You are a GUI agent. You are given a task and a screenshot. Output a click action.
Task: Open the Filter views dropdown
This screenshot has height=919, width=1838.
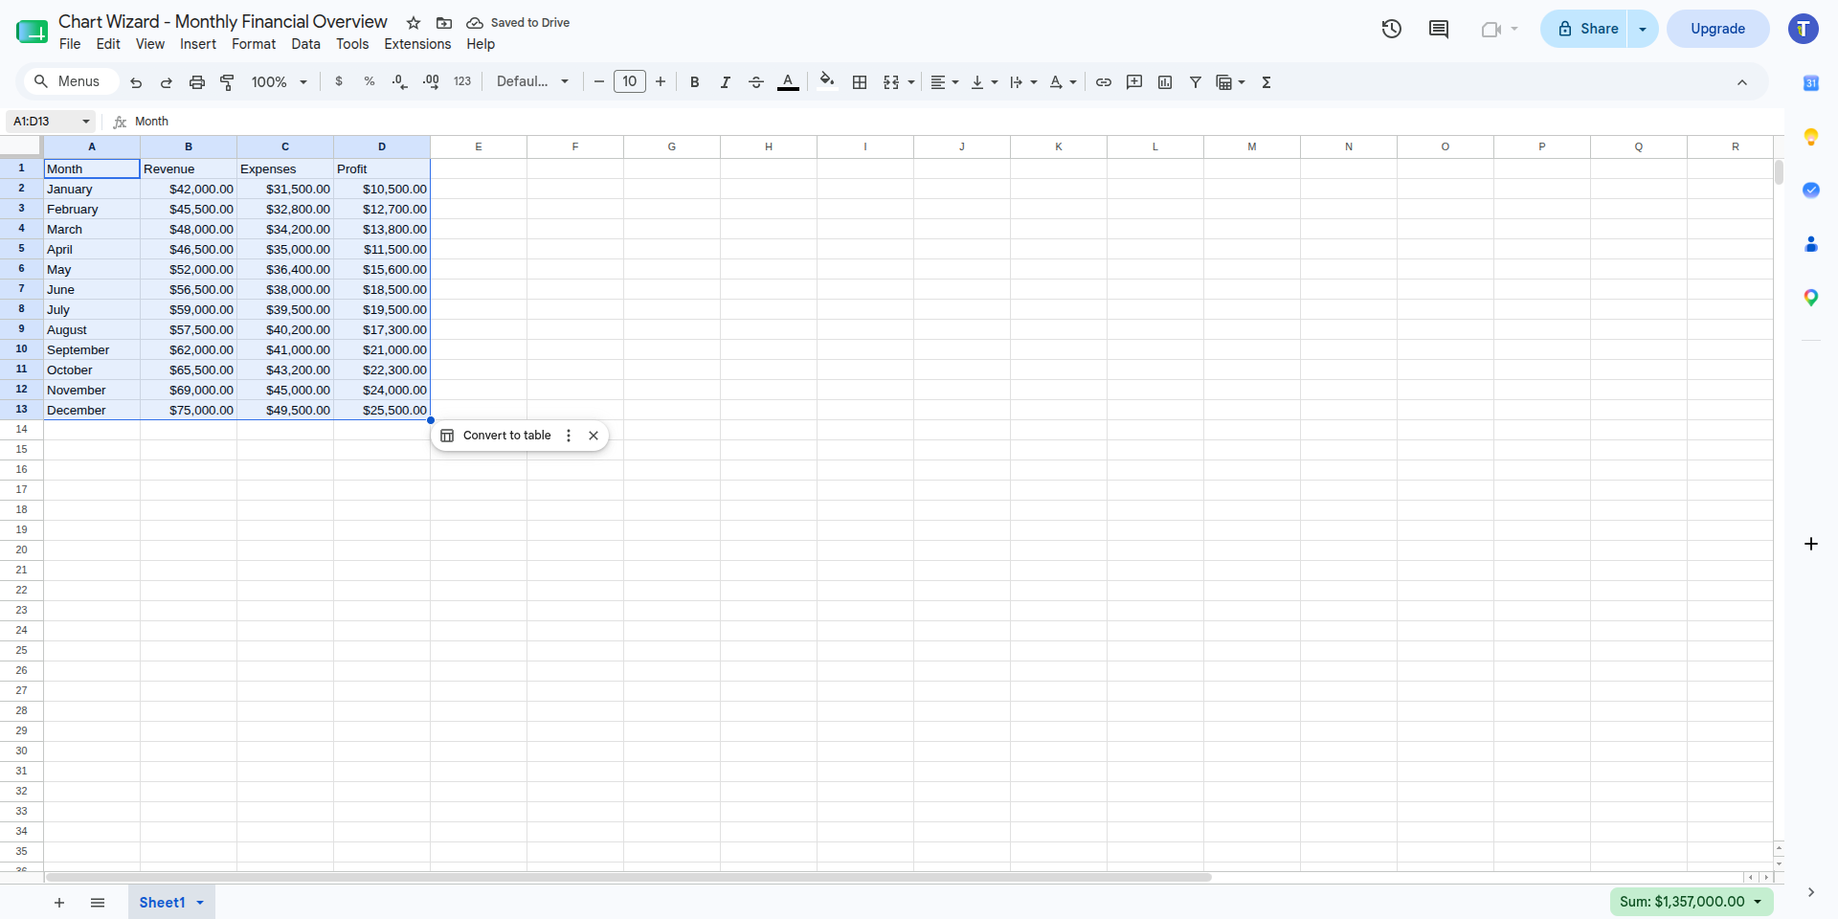coord(1230,82)
